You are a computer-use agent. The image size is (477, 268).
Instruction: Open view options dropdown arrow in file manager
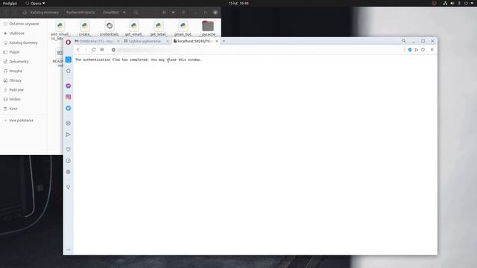[173, 13]
